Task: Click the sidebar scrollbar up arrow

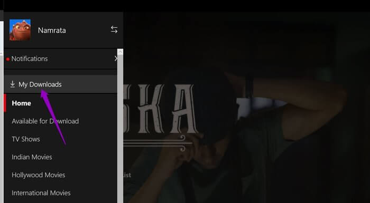Action: click(120, 52)
